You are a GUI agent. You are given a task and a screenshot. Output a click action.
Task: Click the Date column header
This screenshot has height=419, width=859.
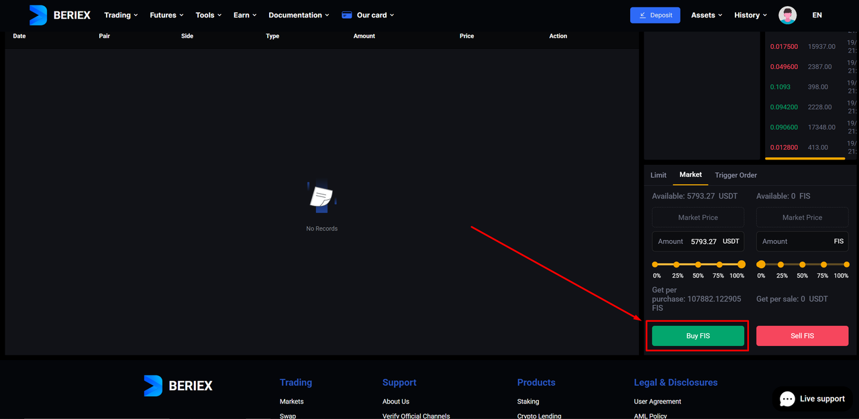click(19, 36)
